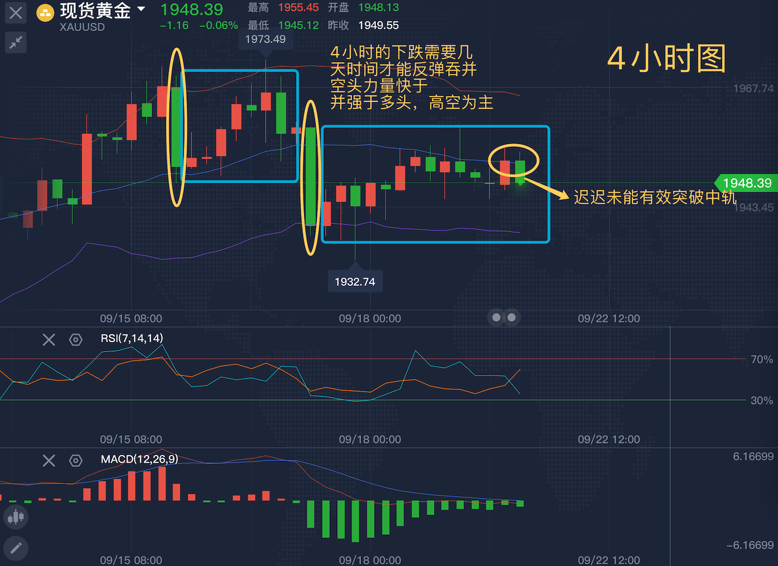This screenshot has width=778, height=566.
Task: Click the 1943.45 price axis label
Action: (753, 207)
